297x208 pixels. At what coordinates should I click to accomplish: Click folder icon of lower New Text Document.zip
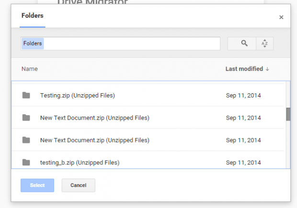26,140
